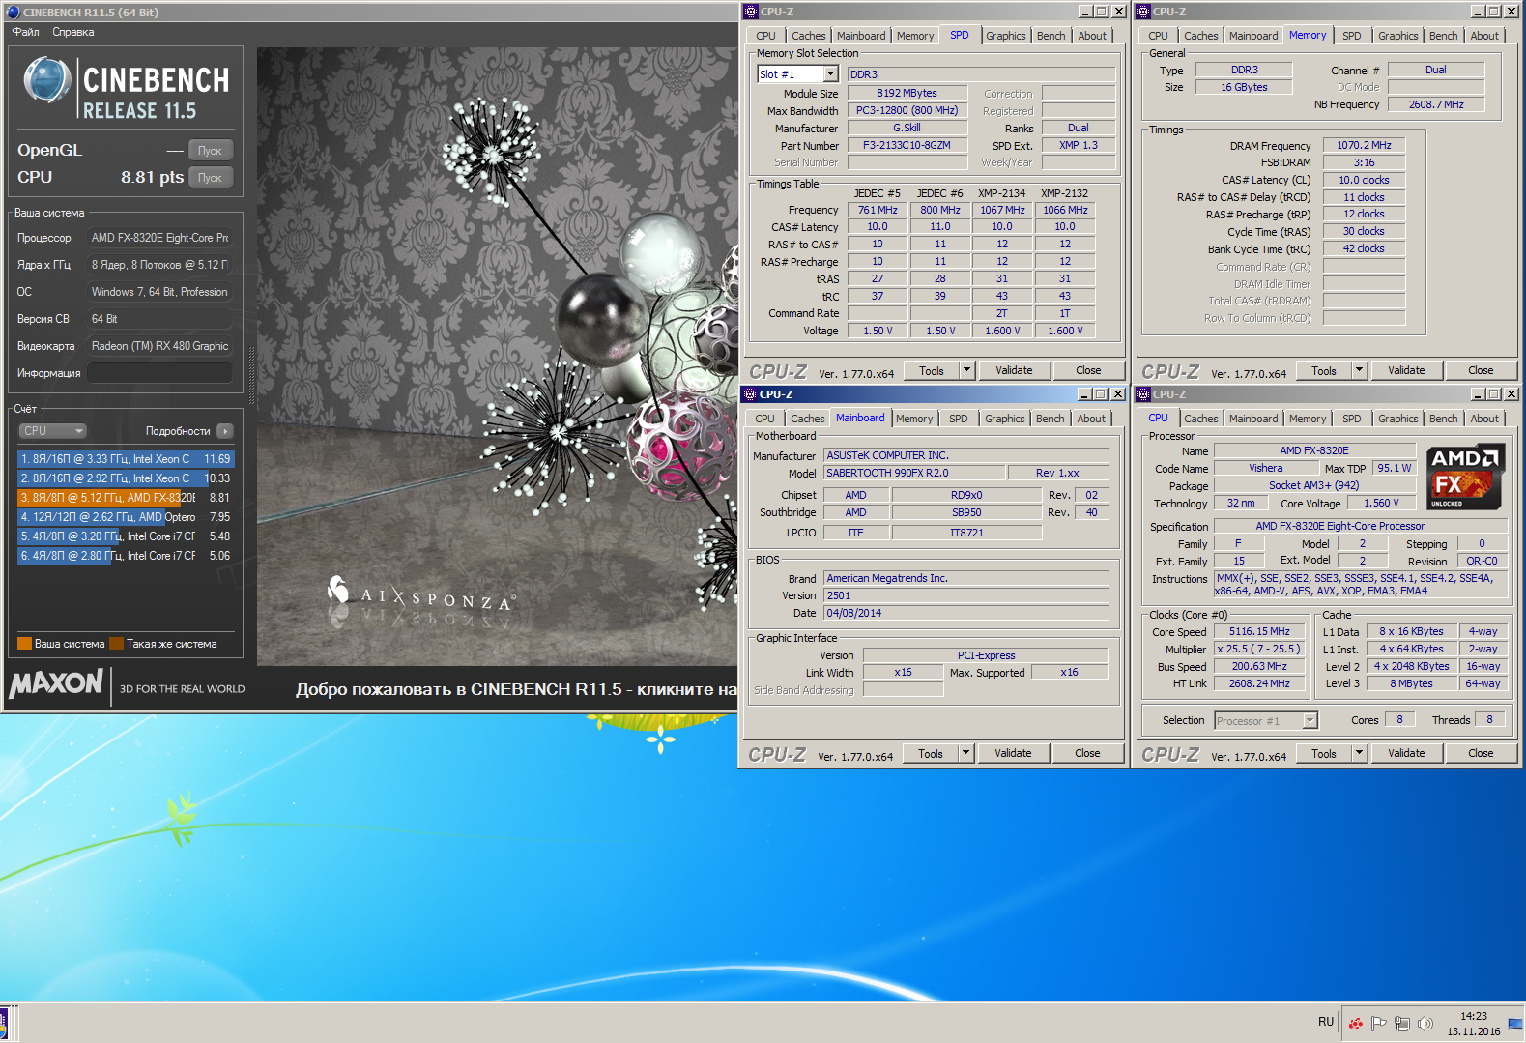This screenshot has width=1526, height=1043.
Task: Click the NB Frequency value 2608.7 MHz
Action: 1435,104
